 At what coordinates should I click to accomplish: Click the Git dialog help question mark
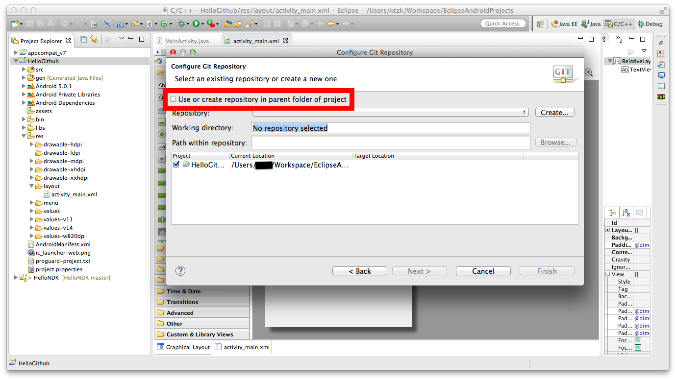click(180, 271)
